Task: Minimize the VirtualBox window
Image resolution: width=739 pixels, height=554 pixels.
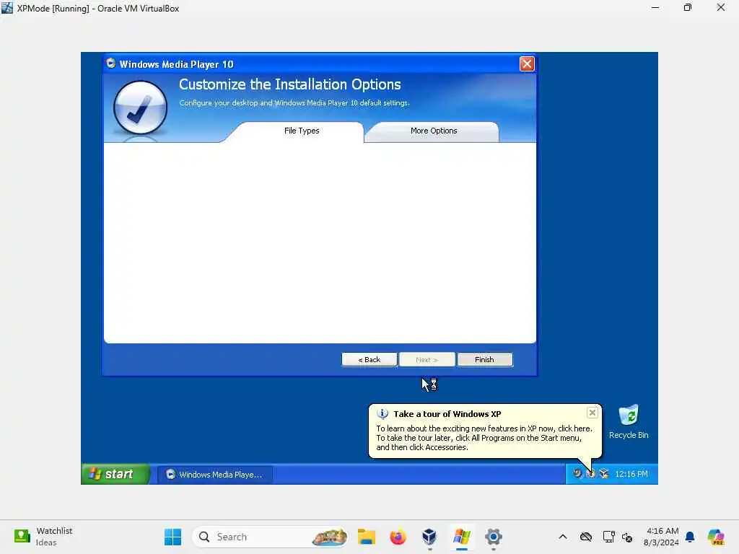Action: 655,7
